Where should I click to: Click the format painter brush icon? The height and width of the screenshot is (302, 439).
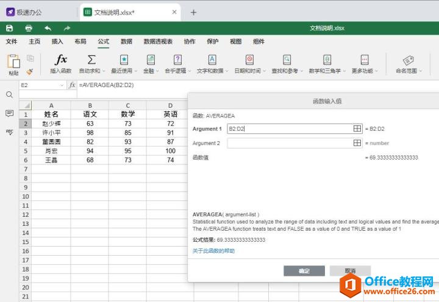30,72
